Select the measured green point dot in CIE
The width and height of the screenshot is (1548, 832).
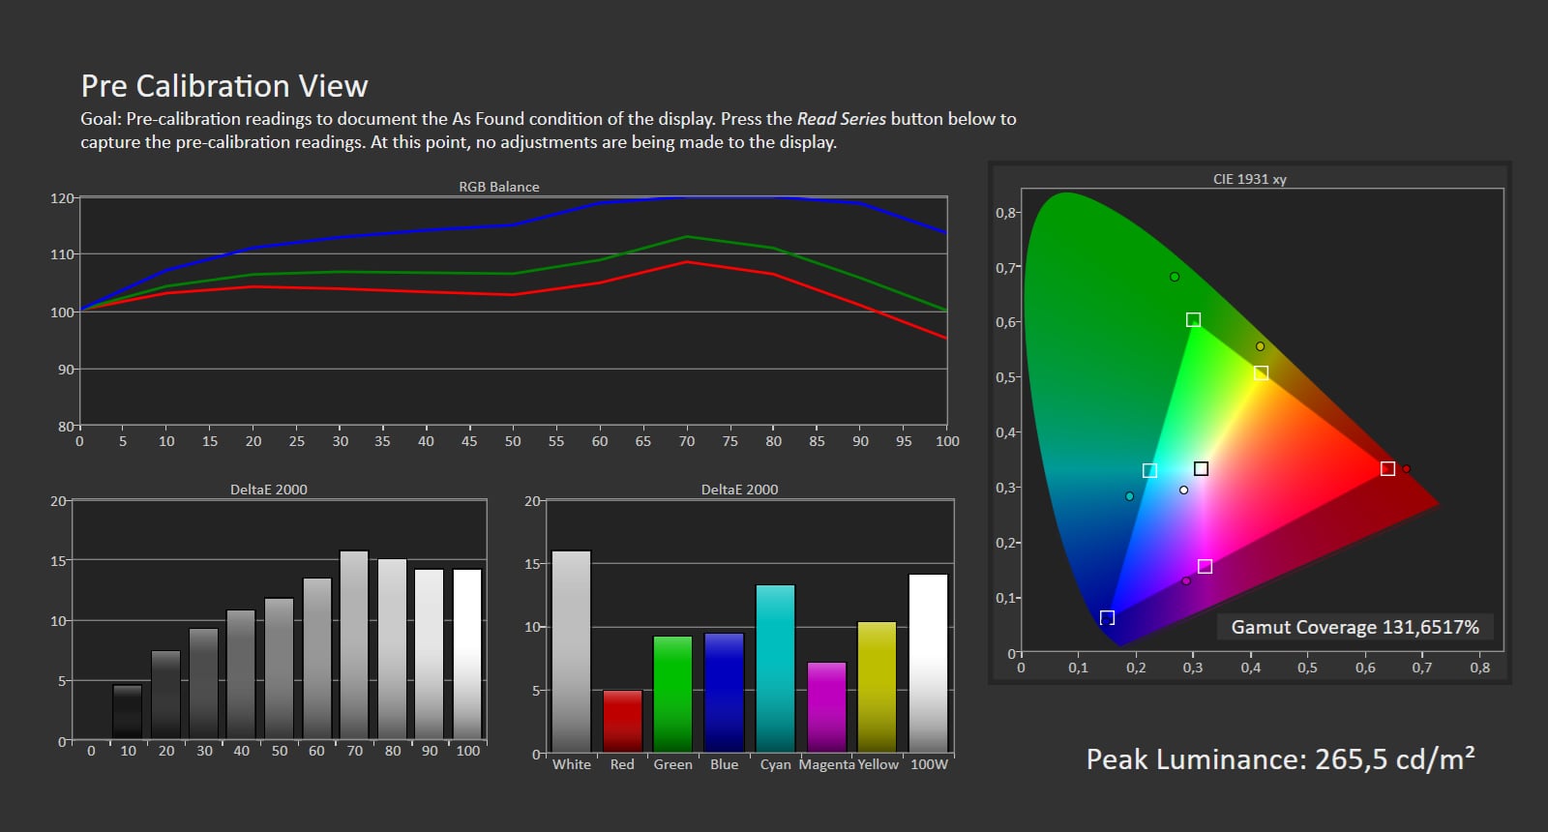click(1175, 277)
